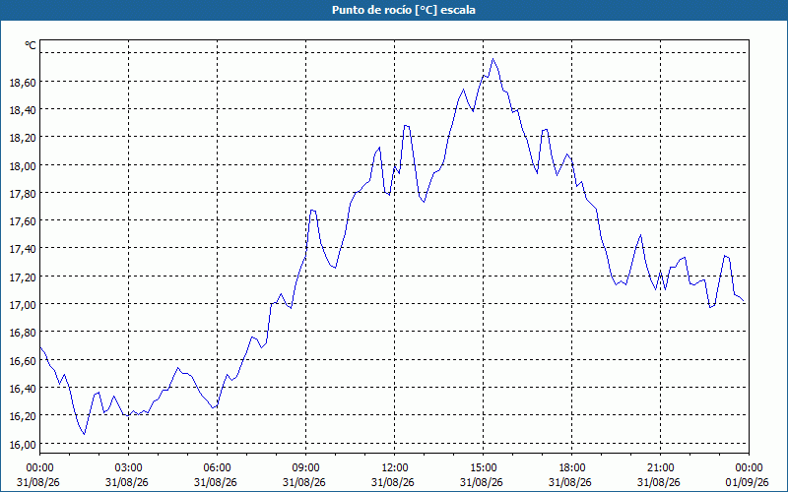Viewport: 788px width, 492px height.
Task: Click the 31/08/26 date under 21:00
Action: coord(659,482)
